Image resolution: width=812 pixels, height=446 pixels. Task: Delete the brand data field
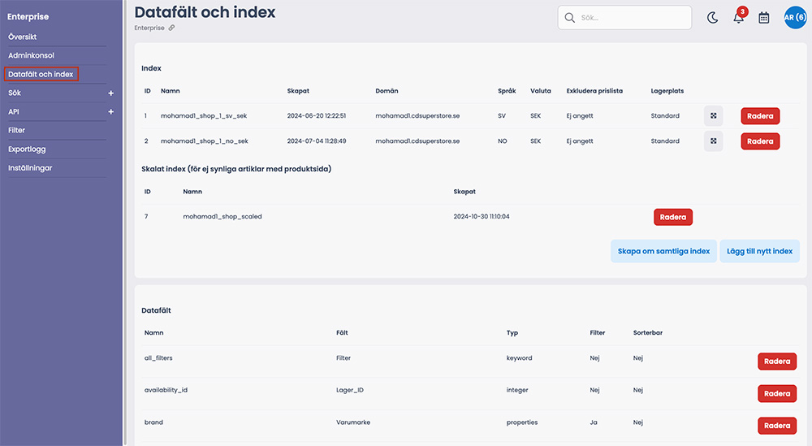pyautogui.click(x=777, y=426)
